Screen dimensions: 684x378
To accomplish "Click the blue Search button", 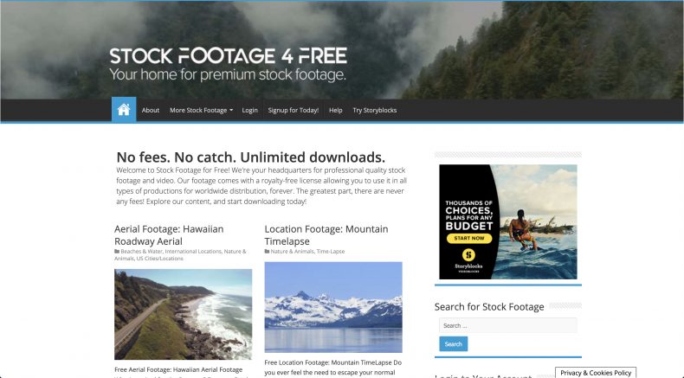I will point(453,344).
